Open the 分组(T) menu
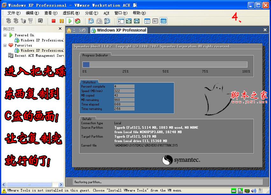The height and width of the screenshot is (195, 271). 91,13
